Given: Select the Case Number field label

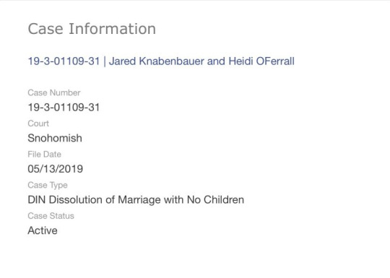Looking at the screenshot, I should 54,92.
